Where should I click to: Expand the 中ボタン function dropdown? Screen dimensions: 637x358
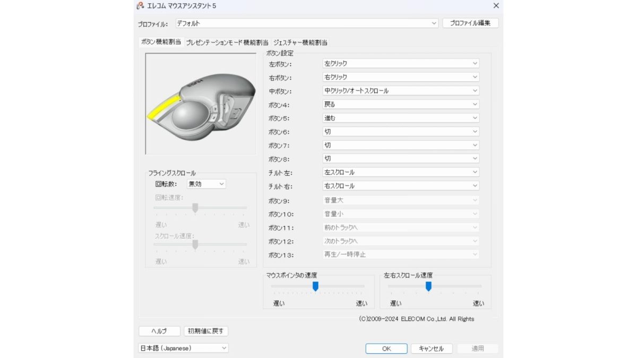click(401, 91)
